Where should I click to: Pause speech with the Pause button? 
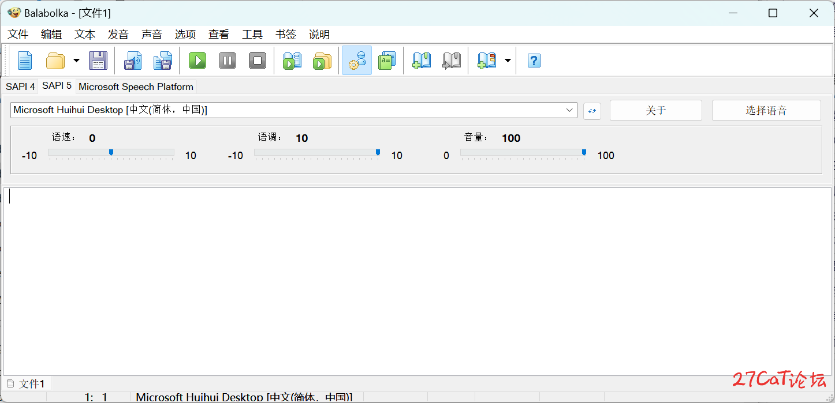coord(228,61)
